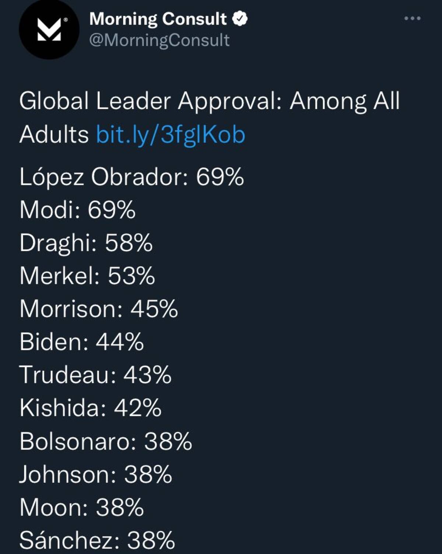Click the Sánchez: 38% line
Image resolution: width=442 pixels, height=554 pixels.
coord(97,540)
